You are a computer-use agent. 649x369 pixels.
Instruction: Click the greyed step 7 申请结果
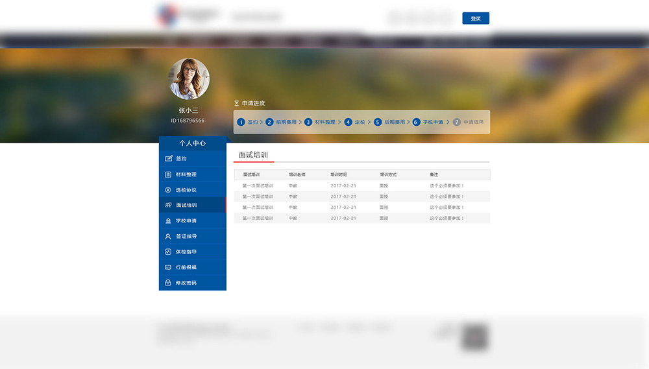tap(469, 122)
